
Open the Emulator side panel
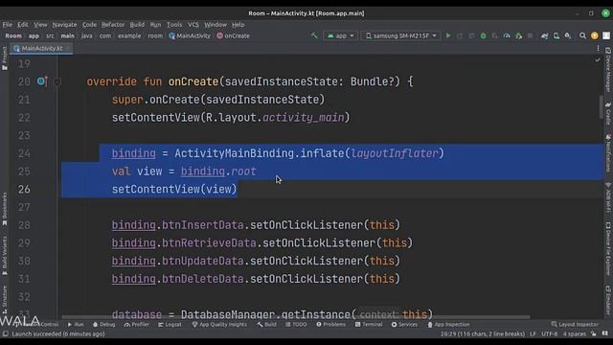click(608, 300)
